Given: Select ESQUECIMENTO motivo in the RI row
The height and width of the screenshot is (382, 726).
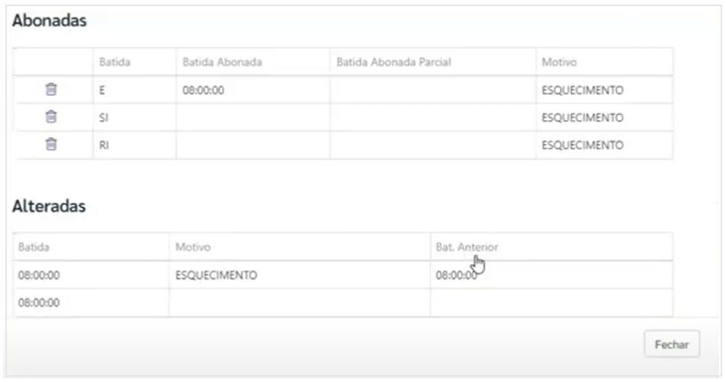Looking at the screenshot, I should pyautogui.click(x=582, y=145).
